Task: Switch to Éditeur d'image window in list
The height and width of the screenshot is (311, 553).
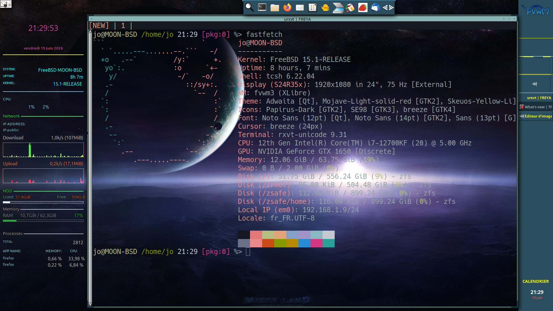Action: click(x=536, y=116)
